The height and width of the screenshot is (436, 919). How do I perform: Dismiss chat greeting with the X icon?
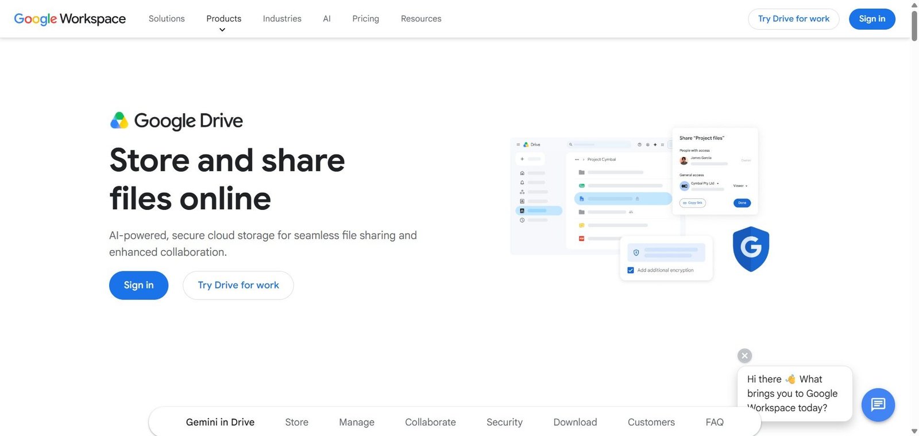click(744, 356)
